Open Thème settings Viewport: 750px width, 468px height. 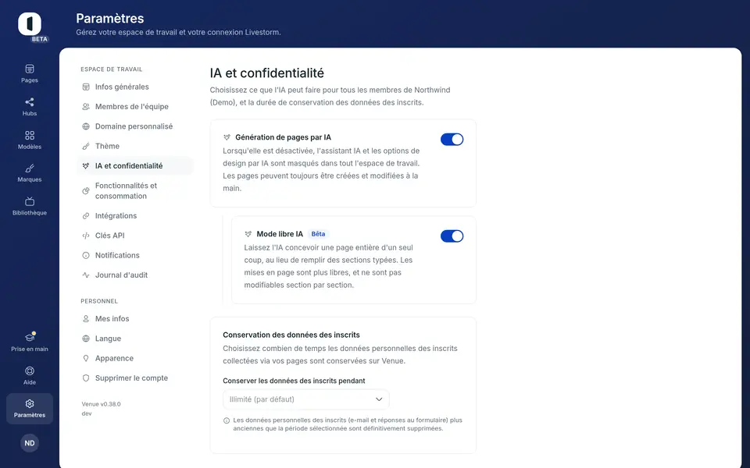pos(135,146)
